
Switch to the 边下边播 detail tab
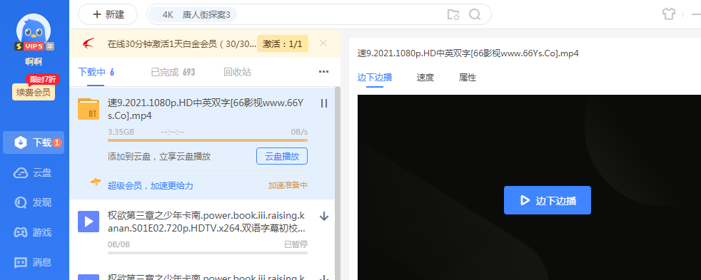coord(375,78)
